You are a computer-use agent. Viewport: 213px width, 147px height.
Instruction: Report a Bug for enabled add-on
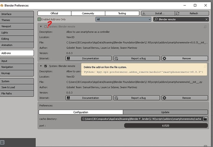tap(137, 98)
